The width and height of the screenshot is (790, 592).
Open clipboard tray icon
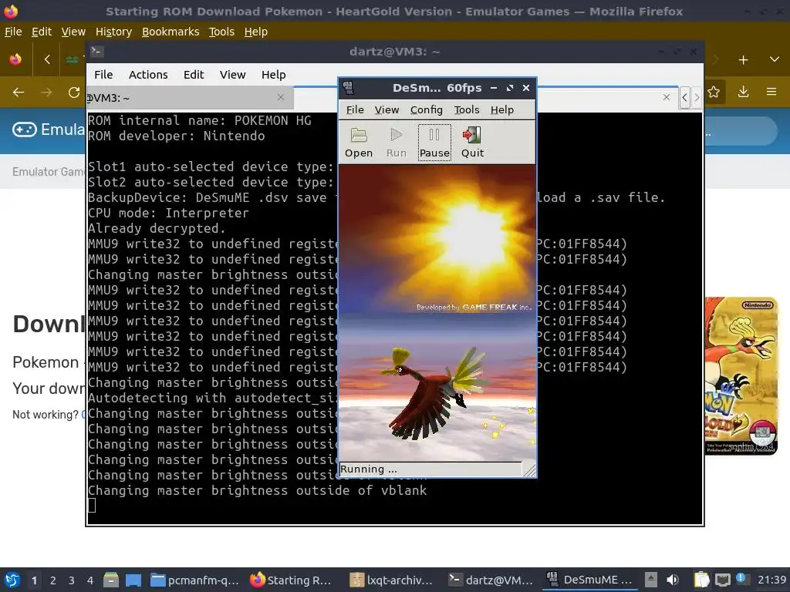(x=701, y=580)
